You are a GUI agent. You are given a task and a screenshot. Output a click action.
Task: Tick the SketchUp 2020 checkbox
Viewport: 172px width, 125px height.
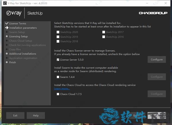pos(58,32)
